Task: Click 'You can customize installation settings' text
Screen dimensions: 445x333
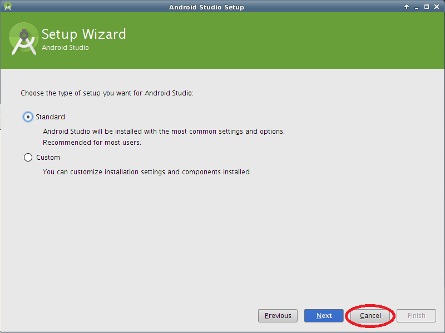Action: coord(147,172)
